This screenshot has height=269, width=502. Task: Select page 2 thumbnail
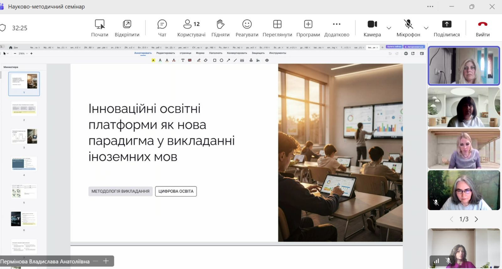[24, 109]
